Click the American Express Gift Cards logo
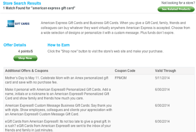Viewport: 196px width, 132px height. pyautogui.click(x=18, y=24)
